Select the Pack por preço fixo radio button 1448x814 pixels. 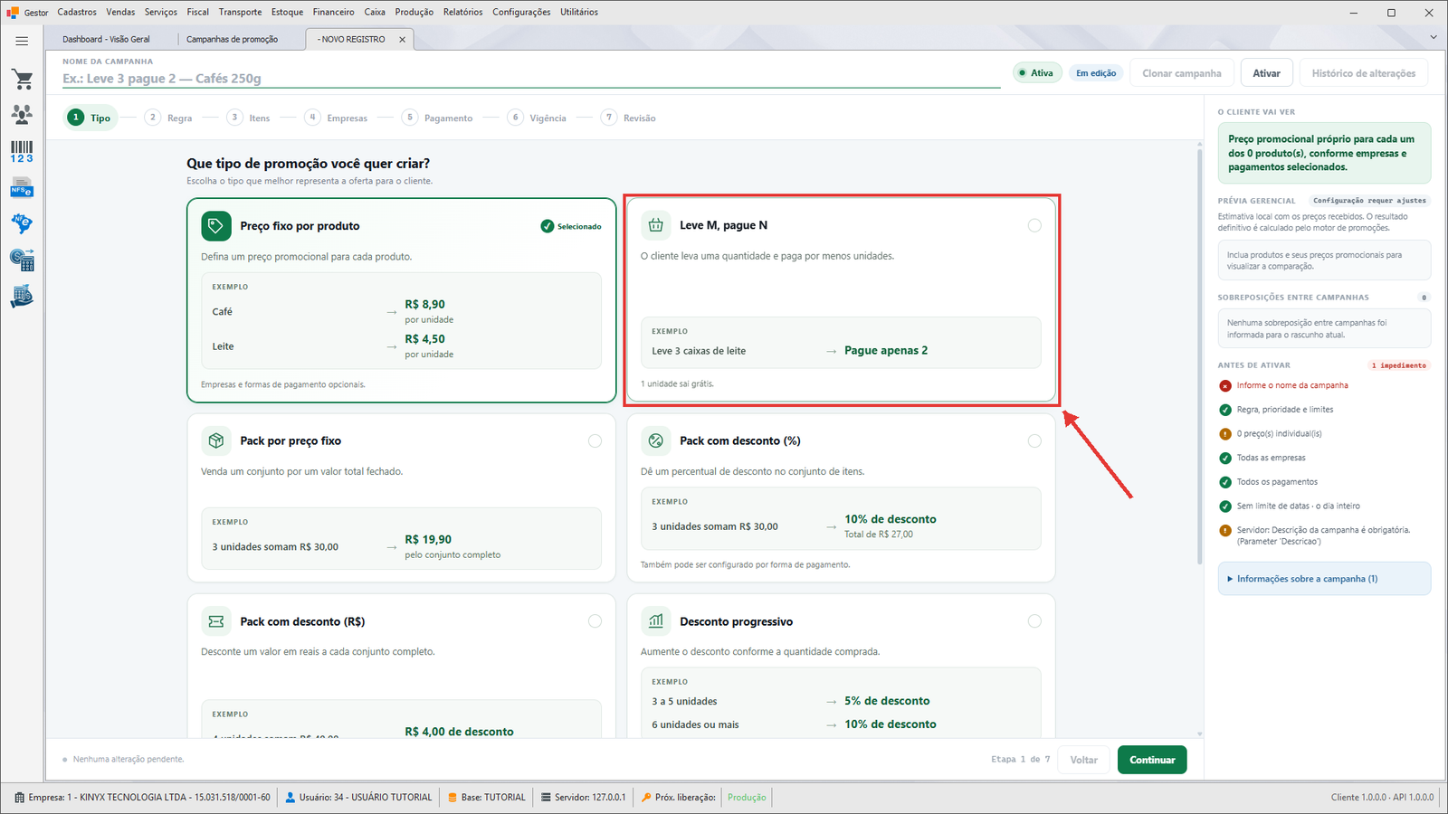pyautogui.click(x=595, y=440)
